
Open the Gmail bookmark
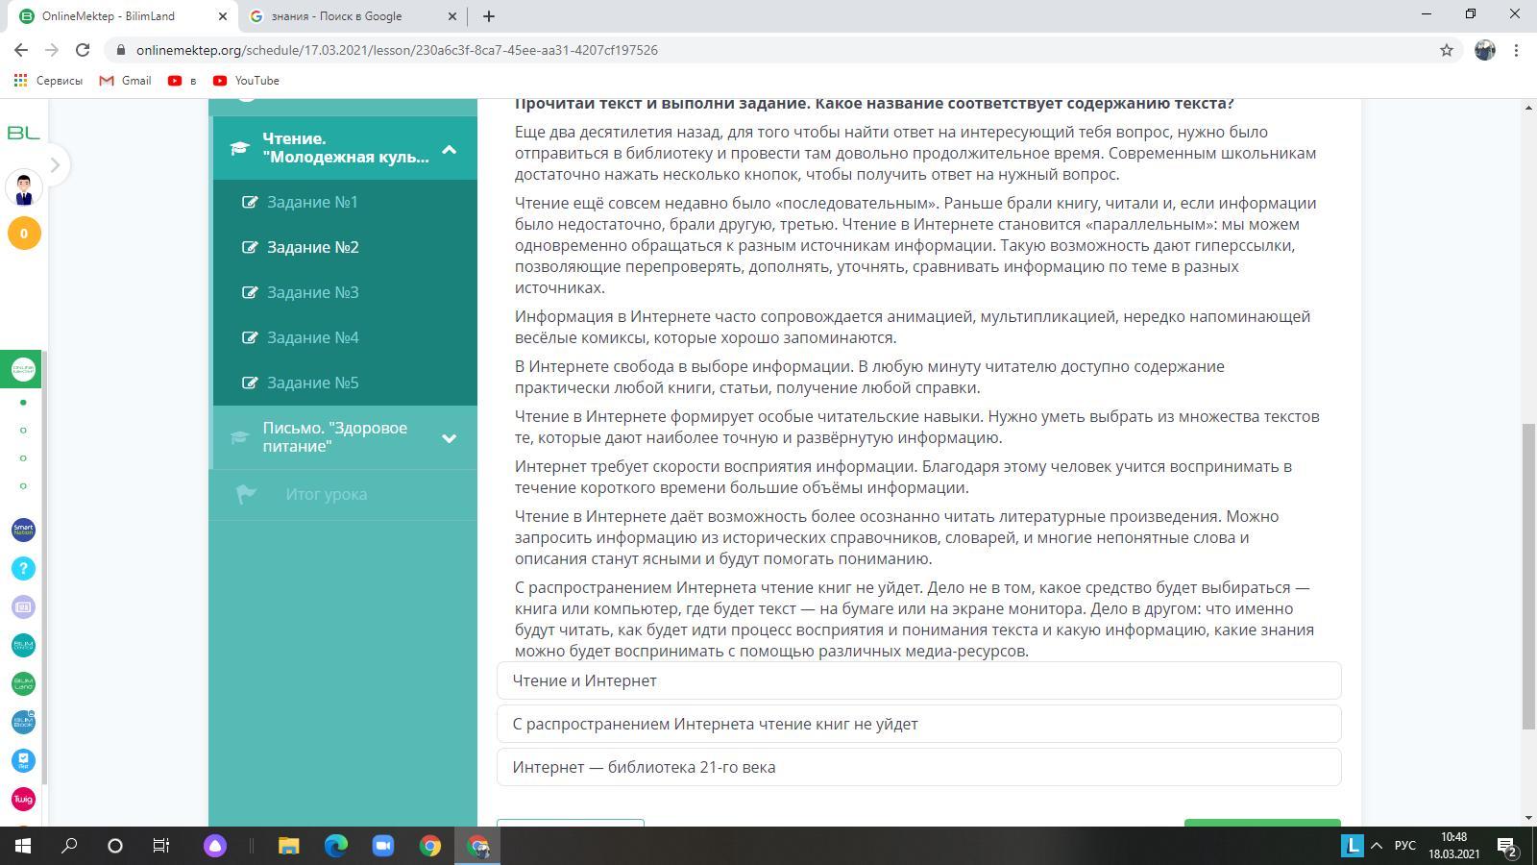[125, 81]
